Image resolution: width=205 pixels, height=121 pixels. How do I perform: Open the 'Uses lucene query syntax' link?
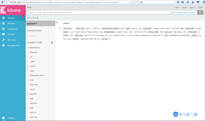click(183, 13)
